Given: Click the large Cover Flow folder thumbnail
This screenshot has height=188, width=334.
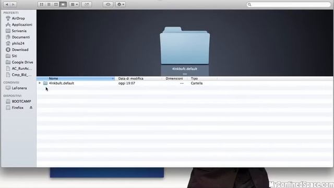Looking at the screenshot, I should point(185,45).
